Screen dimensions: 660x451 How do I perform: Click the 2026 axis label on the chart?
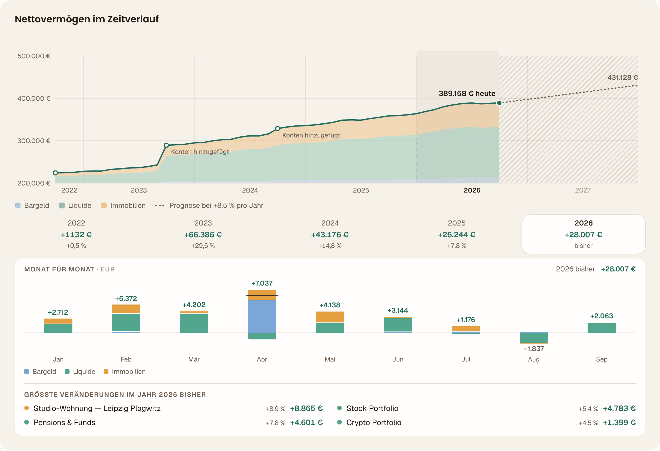coord(472,190)
